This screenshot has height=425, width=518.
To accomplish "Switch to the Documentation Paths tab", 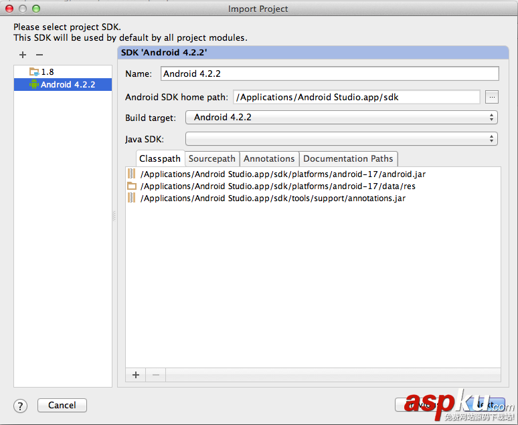I will (x=348, y=159).
